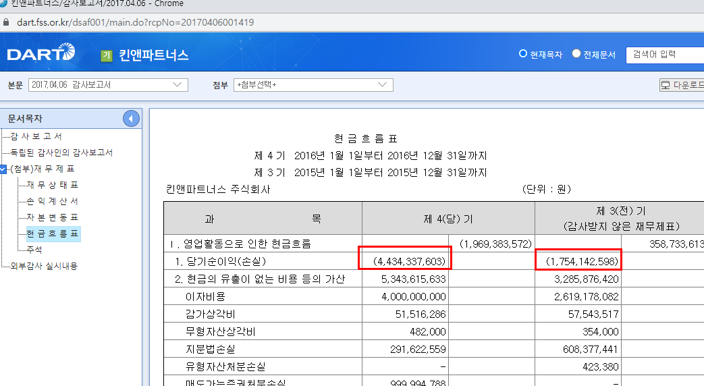Screen dimensions: 704x386
Task: Click row 2. 현금의 유출이 없는 비용 등의 가산
Action: pos(260,279)
